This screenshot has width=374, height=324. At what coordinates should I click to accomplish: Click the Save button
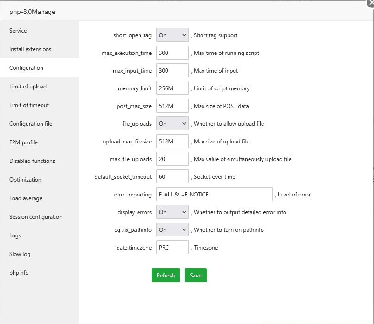coord(195,275)
